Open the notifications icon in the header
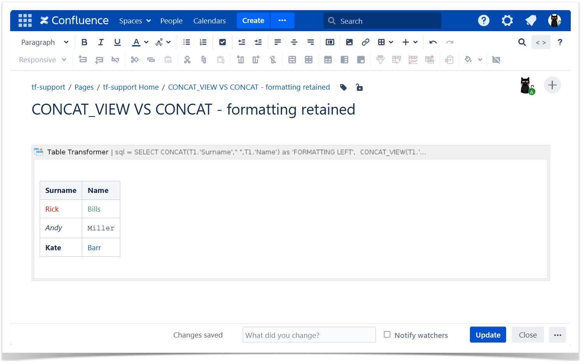Image resolution: width=584 pixels, height=364 pixels. [x=531, y=21]
